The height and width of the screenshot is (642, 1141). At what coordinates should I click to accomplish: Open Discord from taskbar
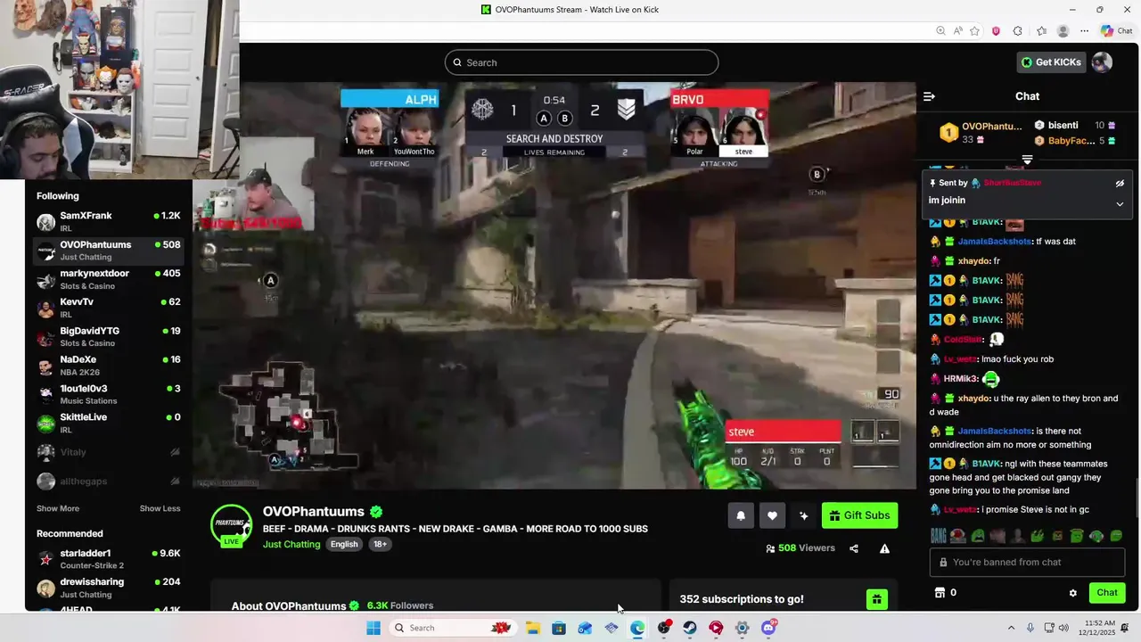coord(768,628)
